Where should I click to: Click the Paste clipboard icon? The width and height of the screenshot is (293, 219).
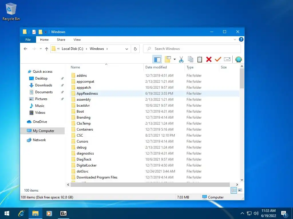coord(199,59)
